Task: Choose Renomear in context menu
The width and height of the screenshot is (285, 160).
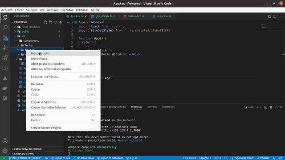Action: [63, 115]
